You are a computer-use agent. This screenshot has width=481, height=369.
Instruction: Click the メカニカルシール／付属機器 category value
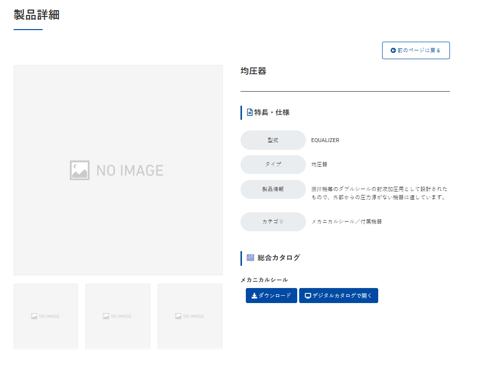(347, 222)
